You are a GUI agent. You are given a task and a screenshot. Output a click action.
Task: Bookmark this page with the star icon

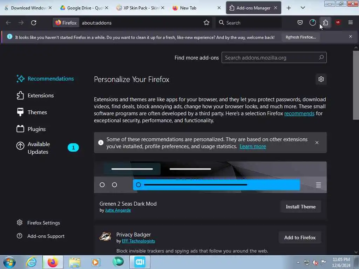[206, 23]
